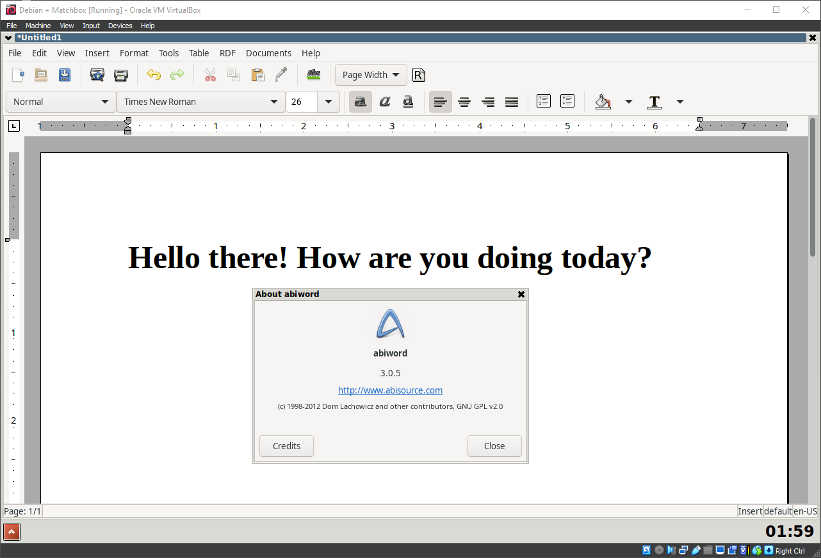Click inside the font size field
The height and width of the screenshot is (558, 821).
(x=301, y=101)
